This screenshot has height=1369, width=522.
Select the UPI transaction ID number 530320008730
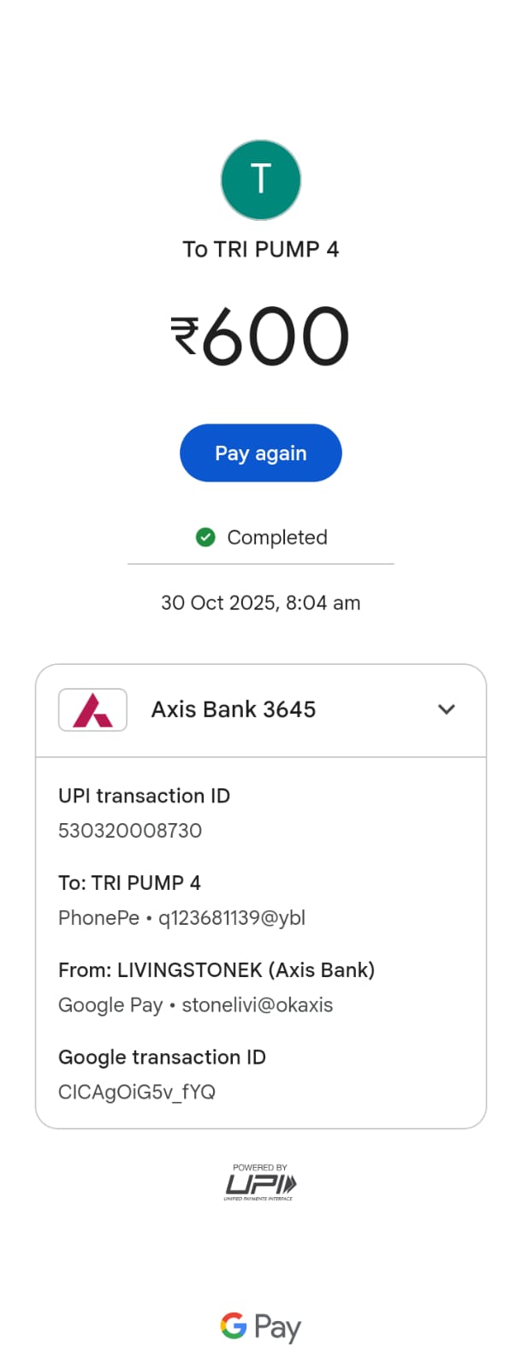pos(130,831)
